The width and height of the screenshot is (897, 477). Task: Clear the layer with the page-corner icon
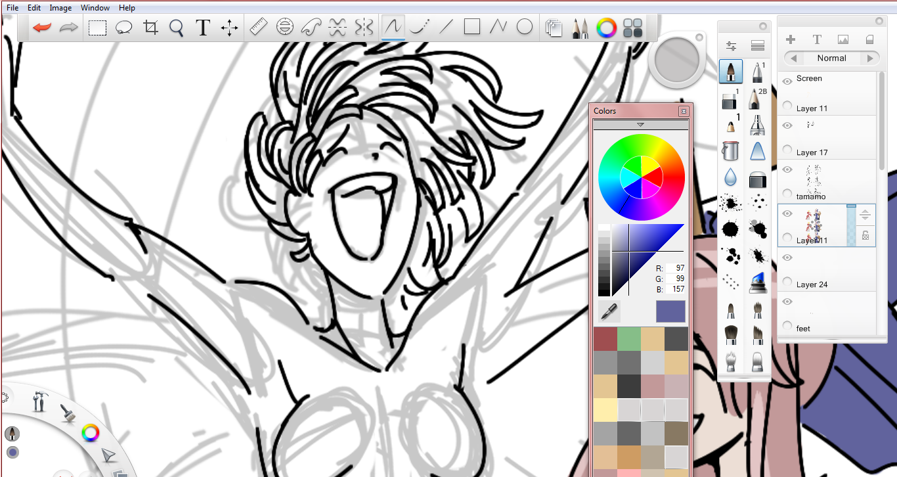[869, 39]
